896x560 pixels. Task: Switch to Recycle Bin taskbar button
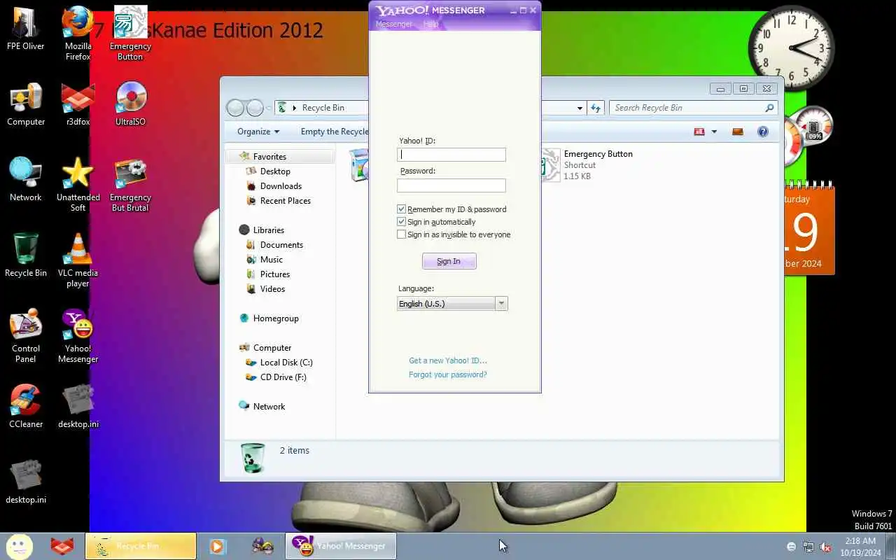(141, 546)
